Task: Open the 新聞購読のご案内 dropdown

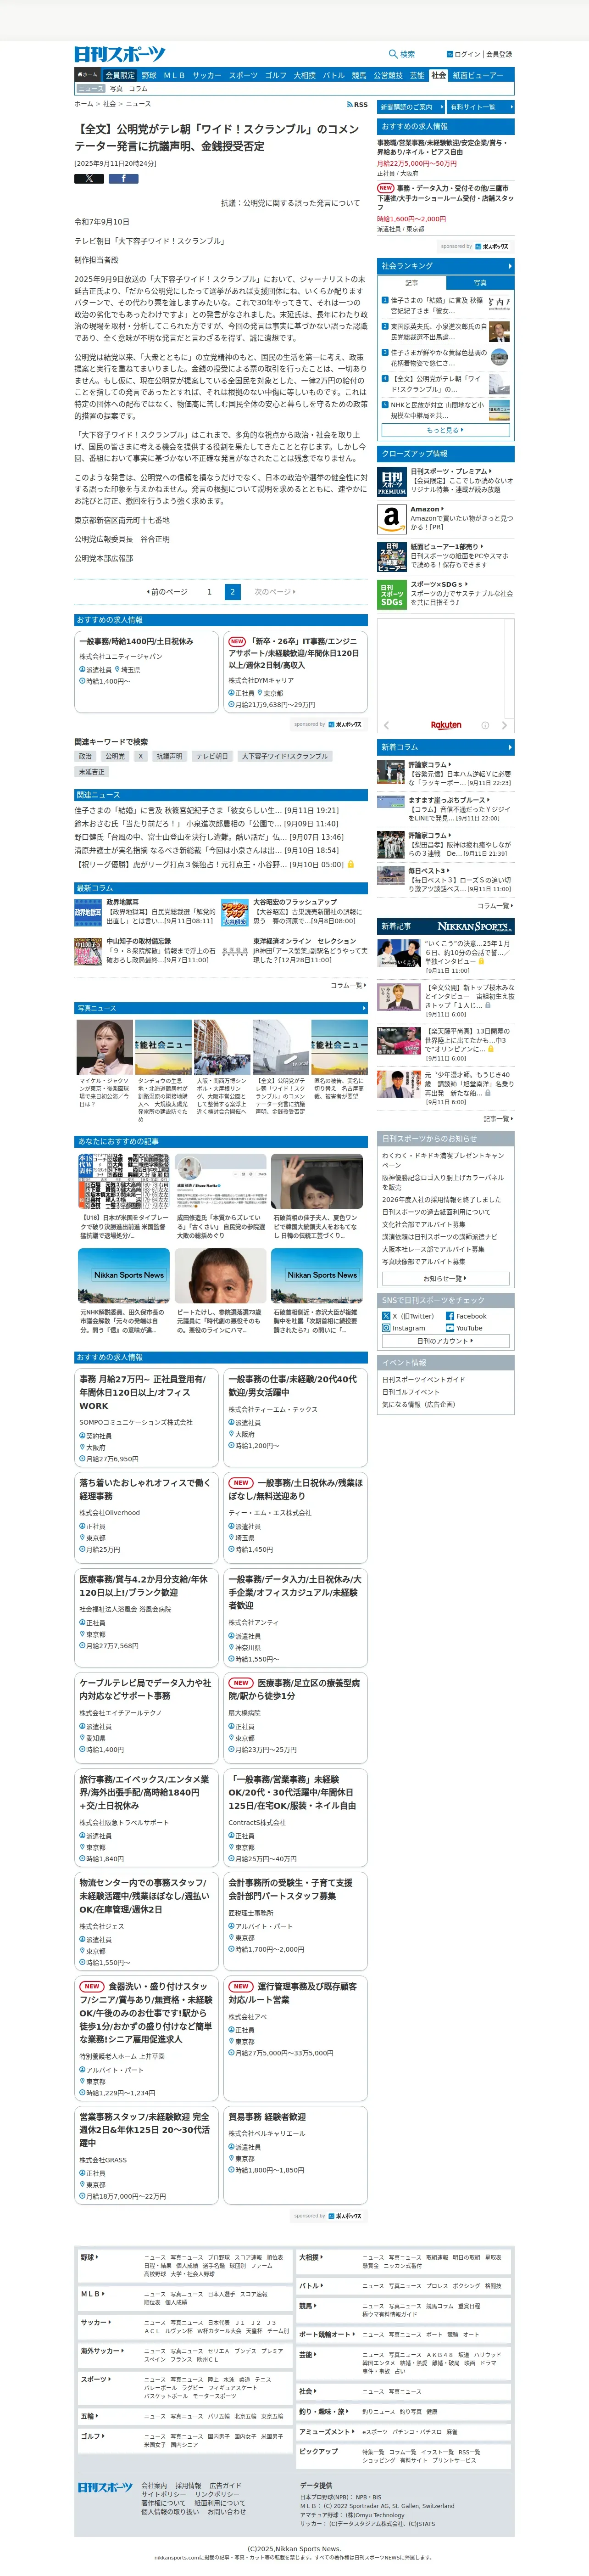Action: tap(410, 107)
